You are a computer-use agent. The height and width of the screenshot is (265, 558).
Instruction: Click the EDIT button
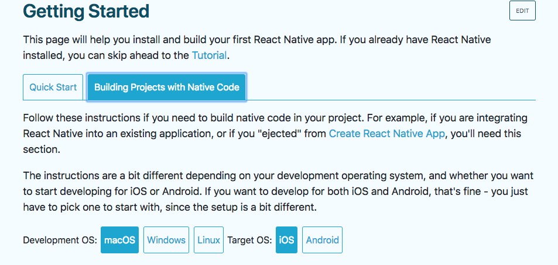(522, 11)
